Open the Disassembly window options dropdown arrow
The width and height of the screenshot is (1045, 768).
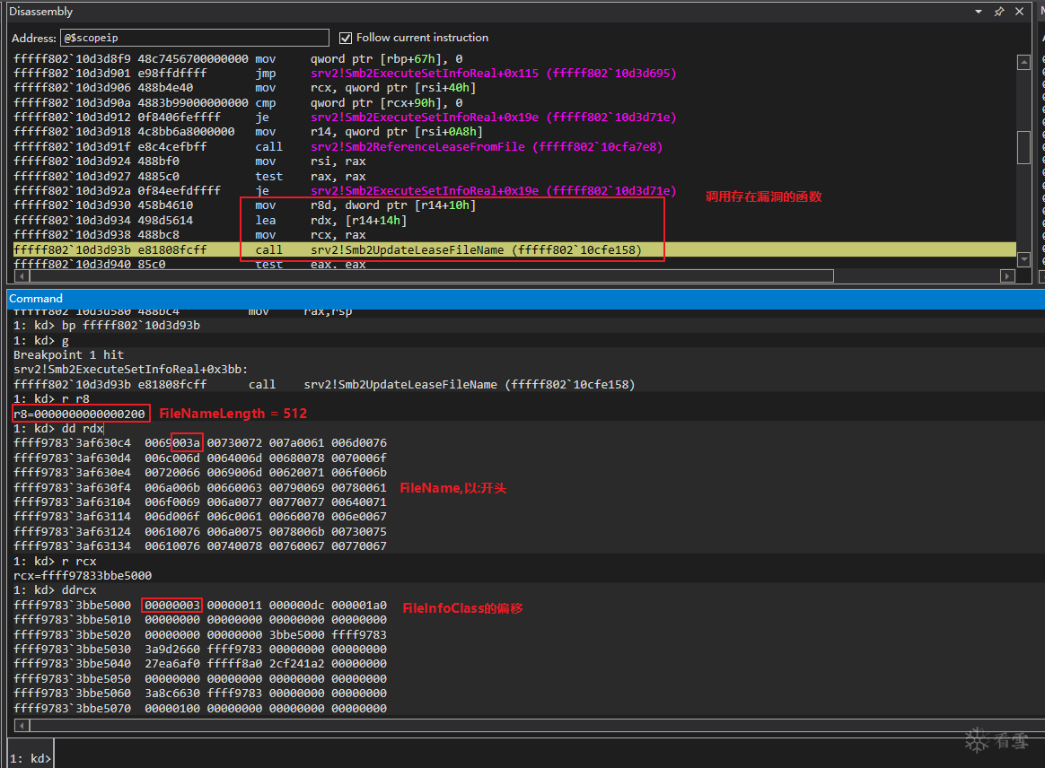tap(979, 12)
